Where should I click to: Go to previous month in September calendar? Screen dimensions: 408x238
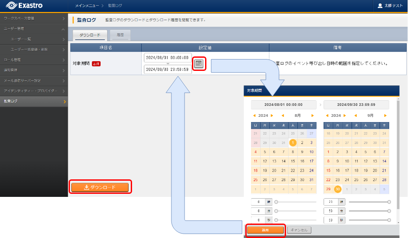coord(356,115)
